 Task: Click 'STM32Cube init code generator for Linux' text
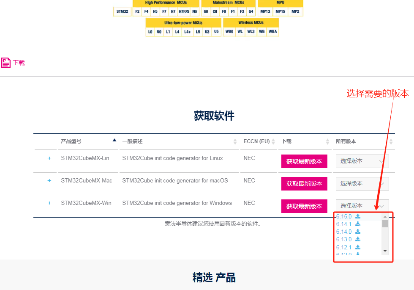(x=172, y=158)
